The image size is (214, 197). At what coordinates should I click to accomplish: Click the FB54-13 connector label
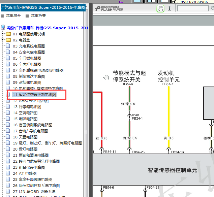point(177,152)
